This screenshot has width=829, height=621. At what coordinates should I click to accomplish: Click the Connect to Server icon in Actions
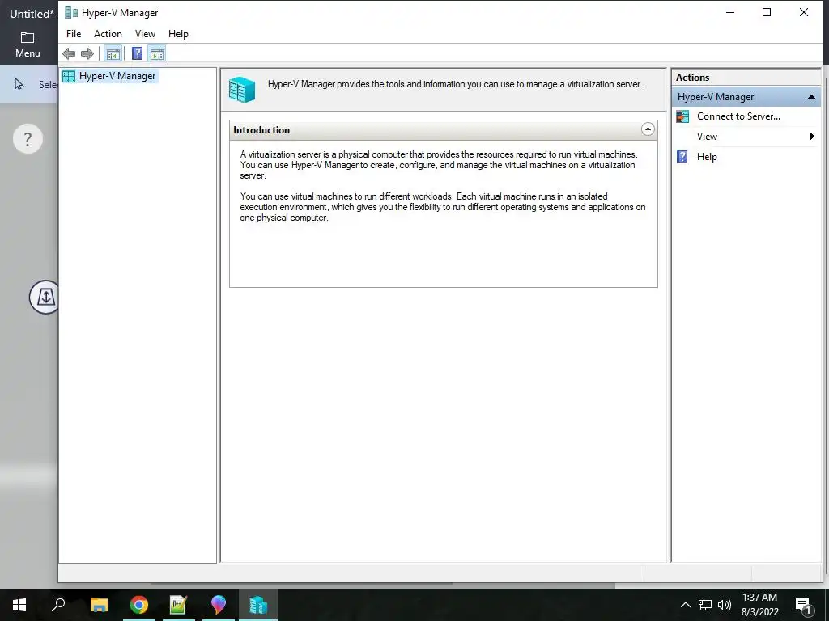point(682,116)
